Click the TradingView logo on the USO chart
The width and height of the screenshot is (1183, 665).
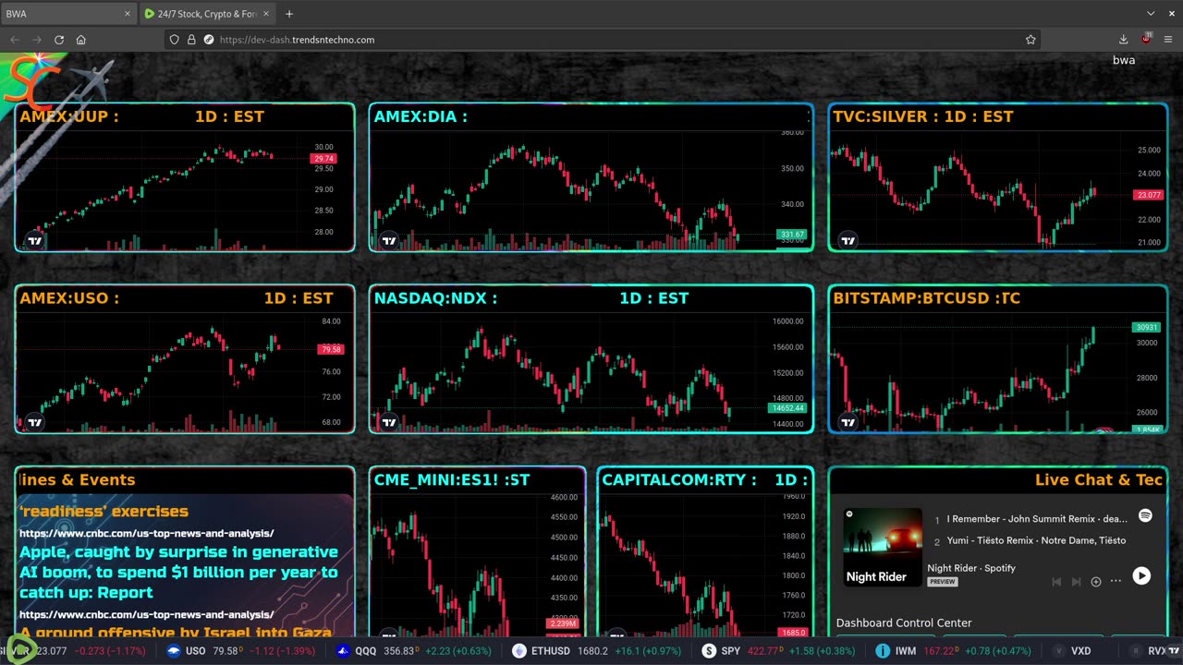click(35, 423)
